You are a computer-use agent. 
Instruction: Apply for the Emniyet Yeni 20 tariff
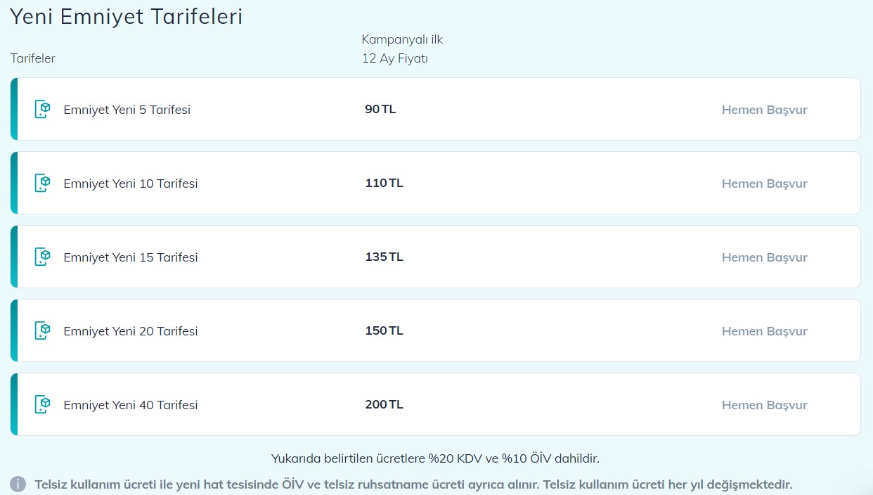point(765,331)
